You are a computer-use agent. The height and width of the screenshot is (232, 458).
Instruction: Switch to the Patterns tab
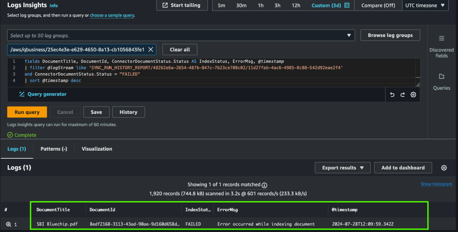54,149
